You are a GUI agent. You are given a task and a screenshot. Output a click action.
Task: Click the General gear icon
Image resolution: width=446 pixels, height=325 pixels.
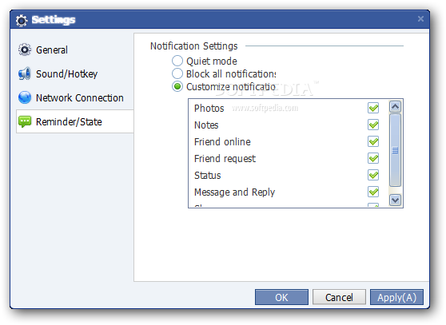point(25,50)
